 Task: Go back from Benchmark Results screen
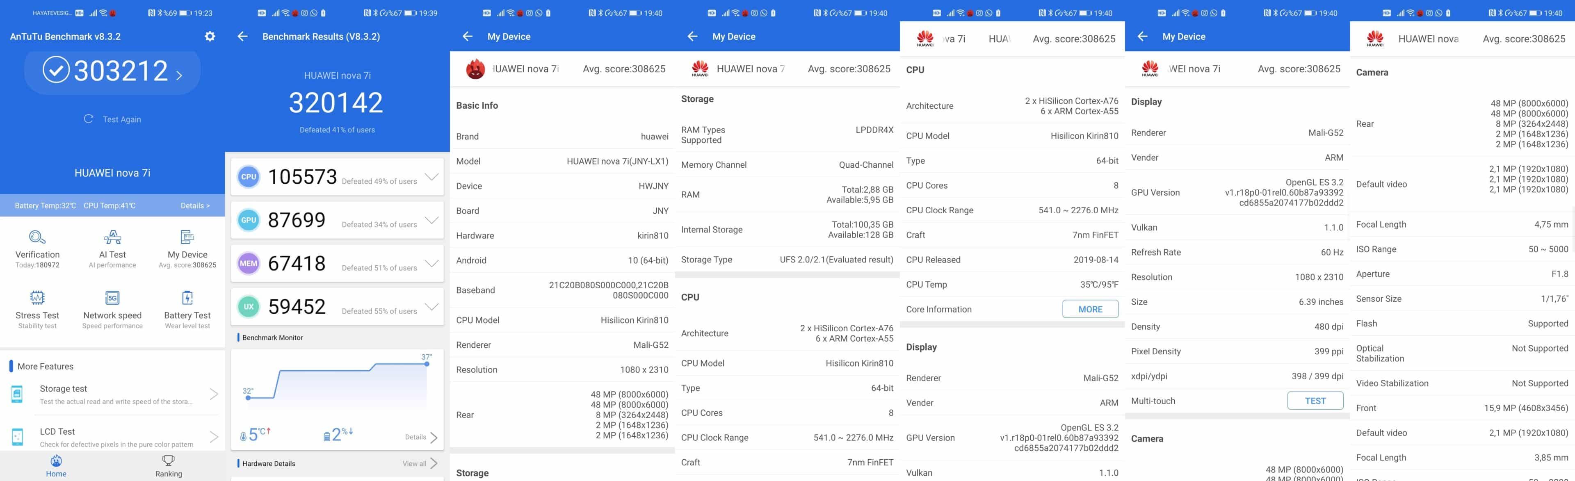pyautogui.click(x=243, y=36)
